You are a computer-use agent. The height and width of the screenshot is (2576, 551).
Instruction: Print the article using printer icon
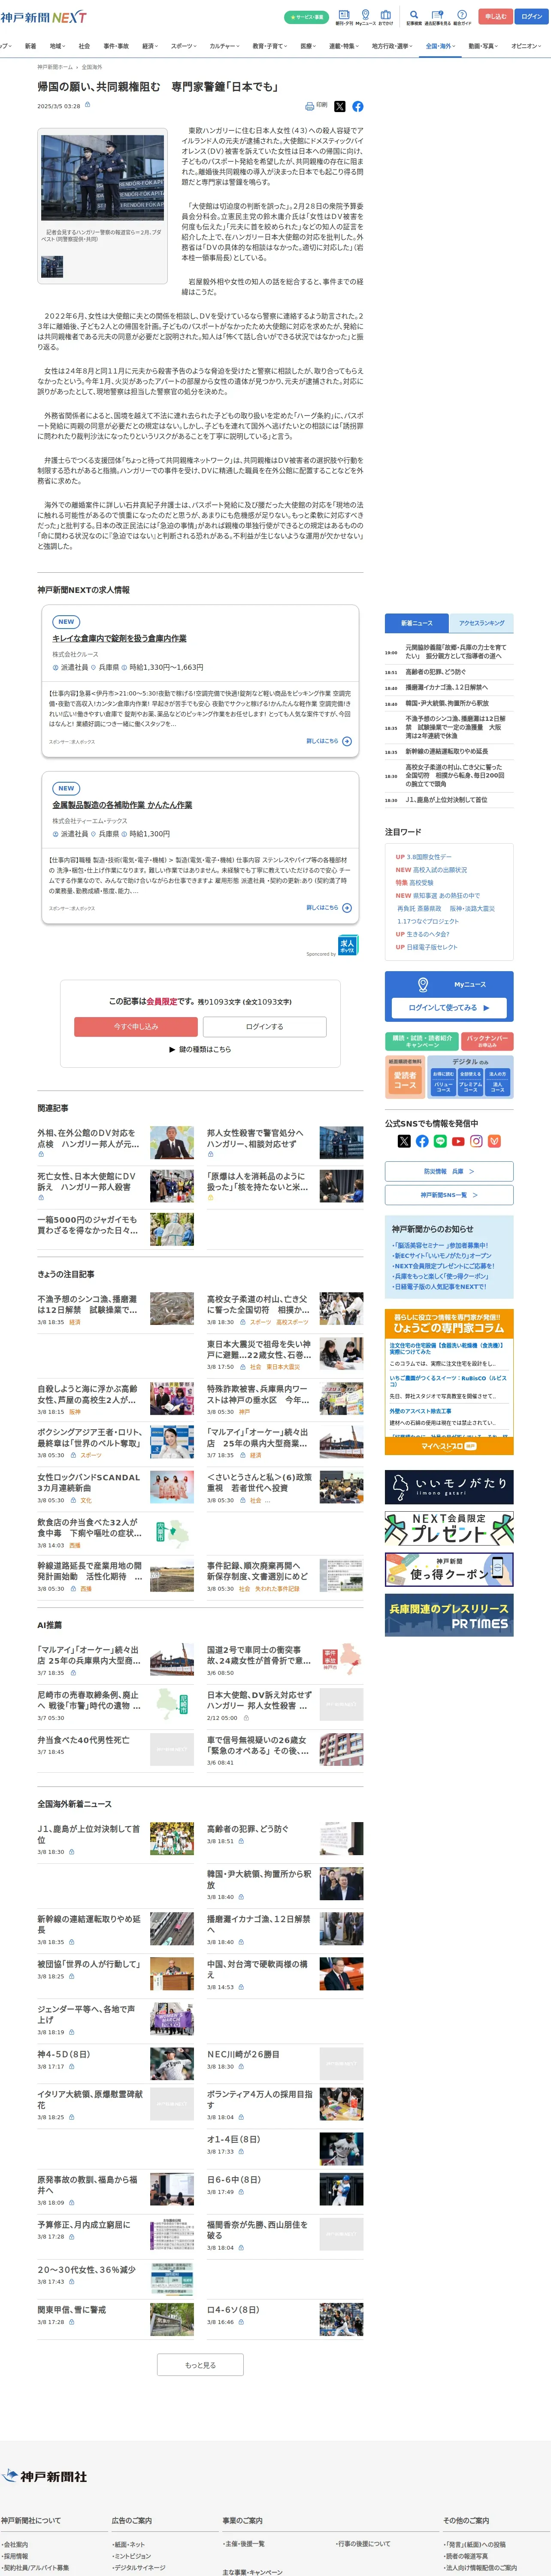point(315,105)
